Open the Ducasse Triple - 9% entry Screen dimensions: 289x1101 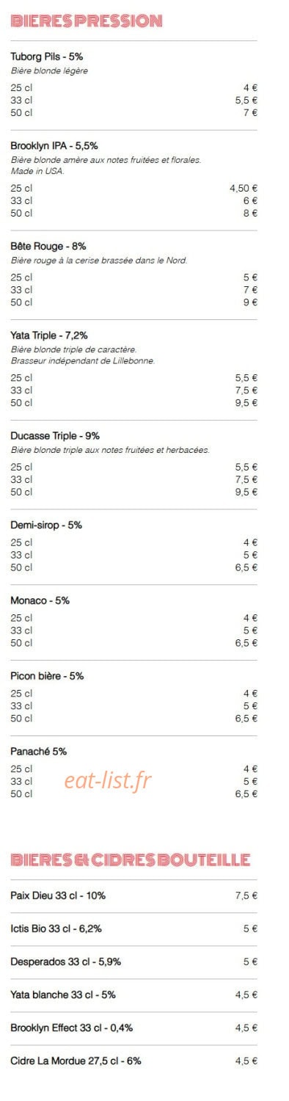(55, 435)
